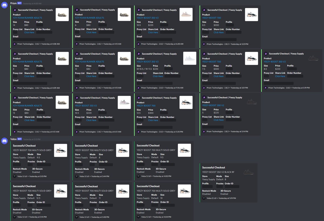Click Velox footer icon beside 3:48 PM timestamp
Screen dimensions: 324x221
(77, 217)
